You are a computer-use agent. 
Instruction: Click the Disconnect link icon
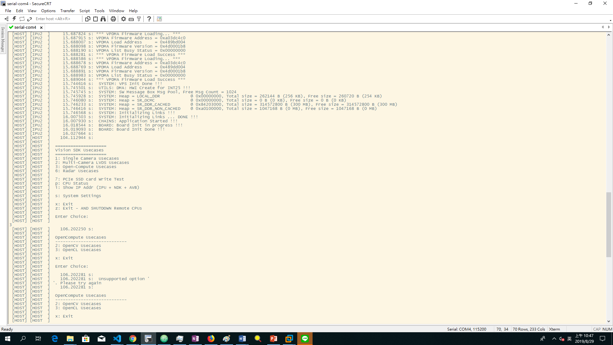30,19
